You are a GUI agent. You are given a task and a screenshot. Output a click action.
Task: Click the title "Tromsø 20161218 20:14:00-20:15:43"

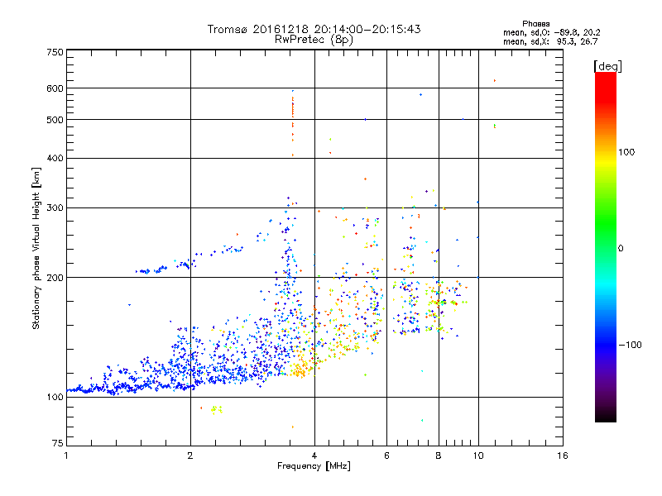click(314, 29)
